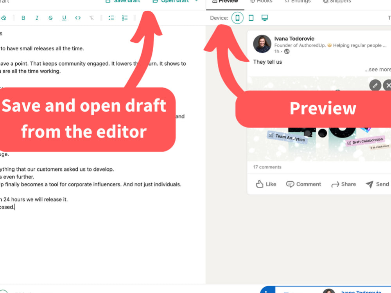The height and width of the screenshot is (293, 391).
Task: Click the name Ivana Todorovic in post preview
Action: click(294, 39)
